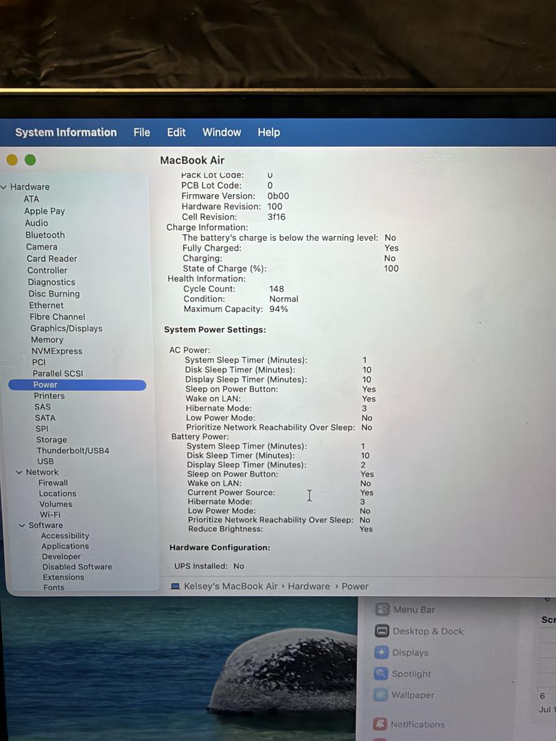Viewport: 556px width, 741px height.
Task: Click the Notifications icon in System Settings
Action: 380,724
